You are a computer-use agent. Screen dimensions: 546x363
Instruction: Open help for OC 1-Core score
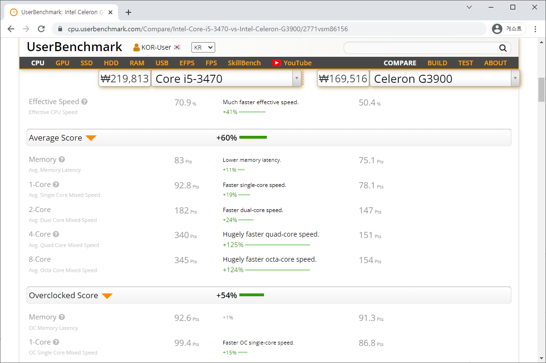56,342
